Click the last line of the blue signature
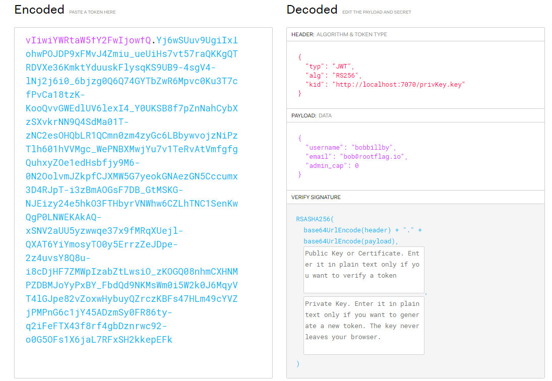 [x=99, y=340]
